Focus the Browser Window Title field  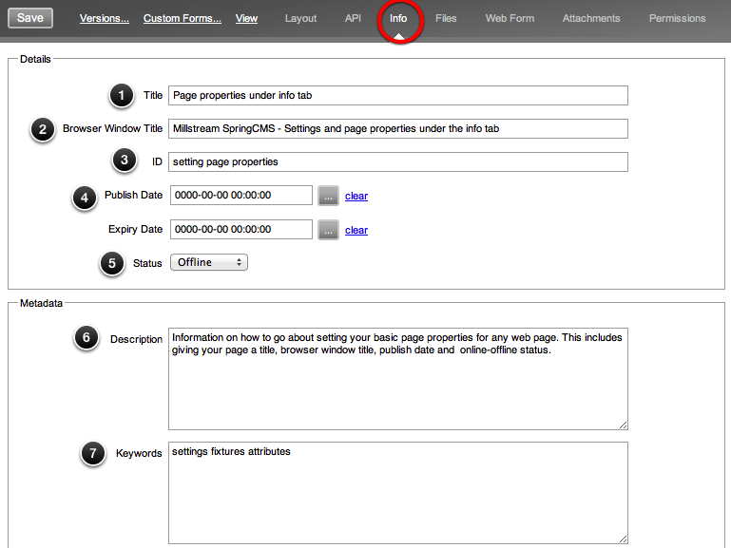397,128
